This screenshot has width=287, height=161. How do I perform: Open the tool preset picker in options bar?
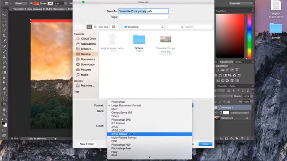pos(8,3)
